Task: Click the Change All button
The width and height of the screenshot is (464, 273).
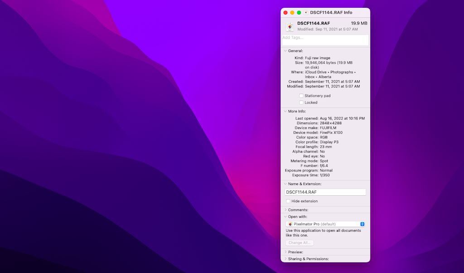Action: point(299,243)
